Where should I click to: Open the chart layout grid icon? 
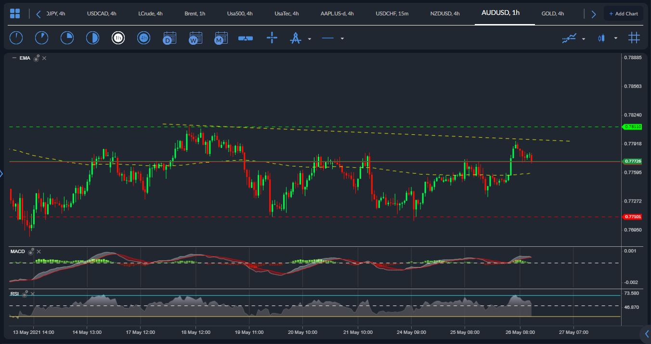click(x=15, y=13)
